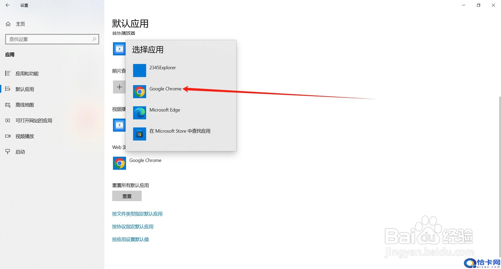The width and height of the screenshot is (501, 269).
Task: Click the 默认应用 sidebar icon
Action: click(8, 89)
